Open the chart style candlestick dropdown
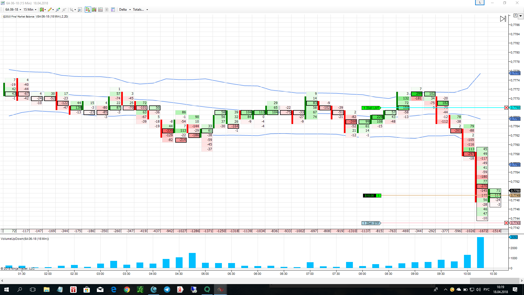The height and width of the screenshot is (295, 524). click(43, 10)
